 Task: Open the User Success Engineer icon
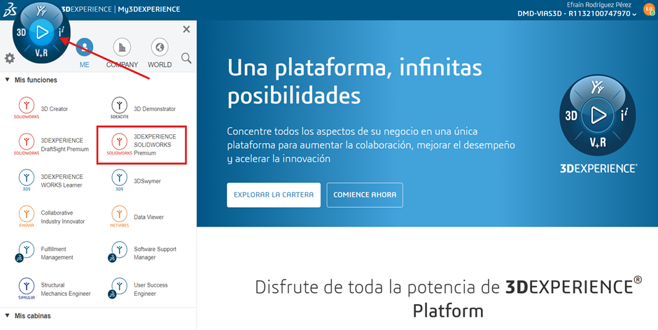[118, 289]
